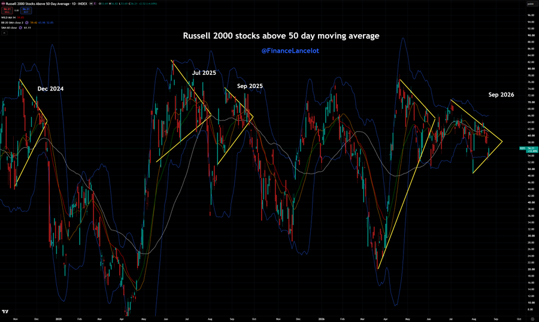Click the 50.00 level on the price axis
Screen dimensions: 539x322
(531, 169)
